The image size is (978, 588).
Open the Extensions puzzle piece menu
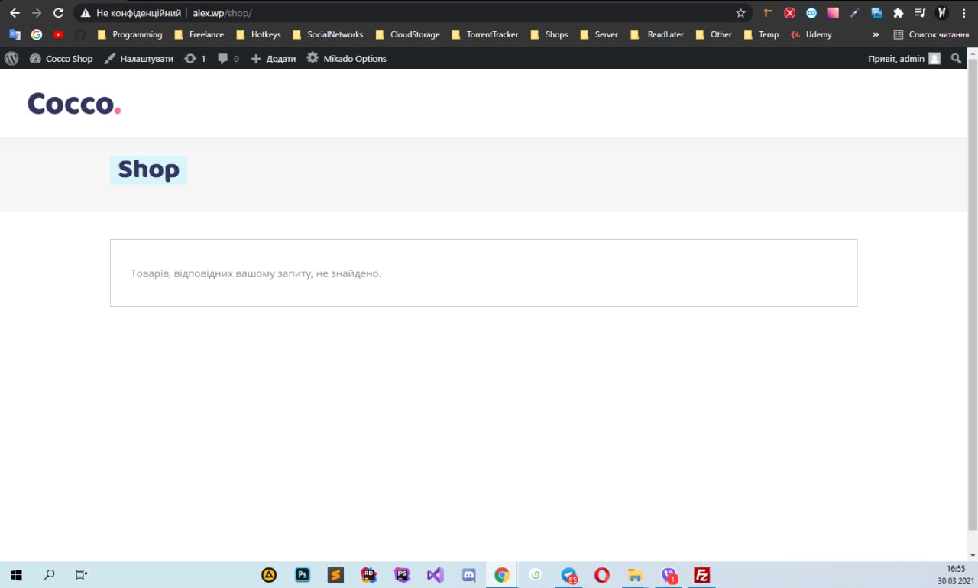point(899,13)
